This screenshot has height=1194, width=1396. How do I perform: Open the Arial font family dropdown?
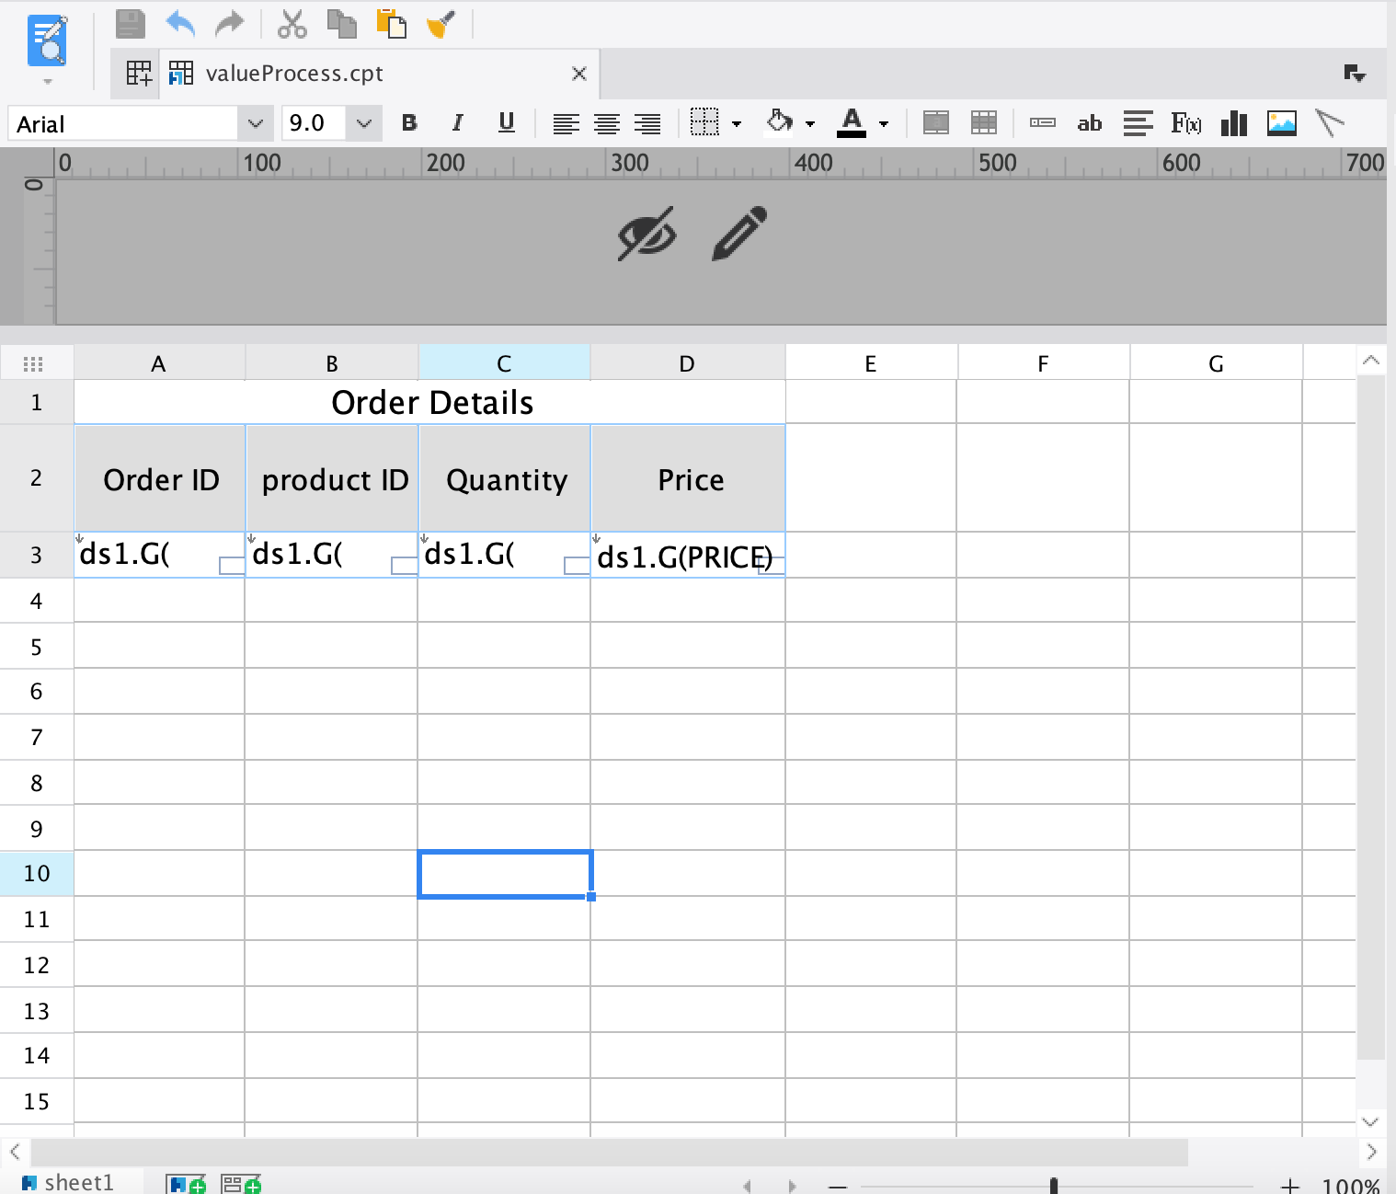tap(255, 122)
